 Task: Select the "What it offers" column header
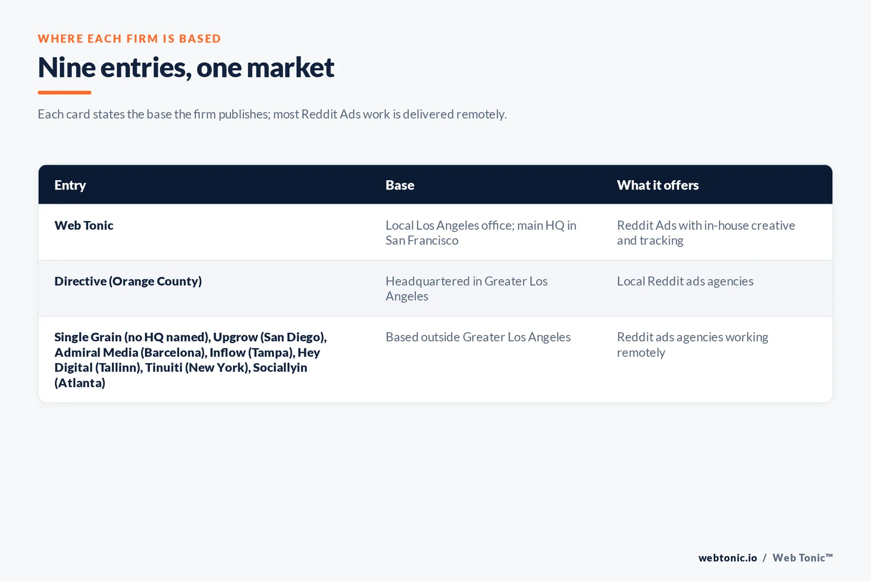click(658, 185)
